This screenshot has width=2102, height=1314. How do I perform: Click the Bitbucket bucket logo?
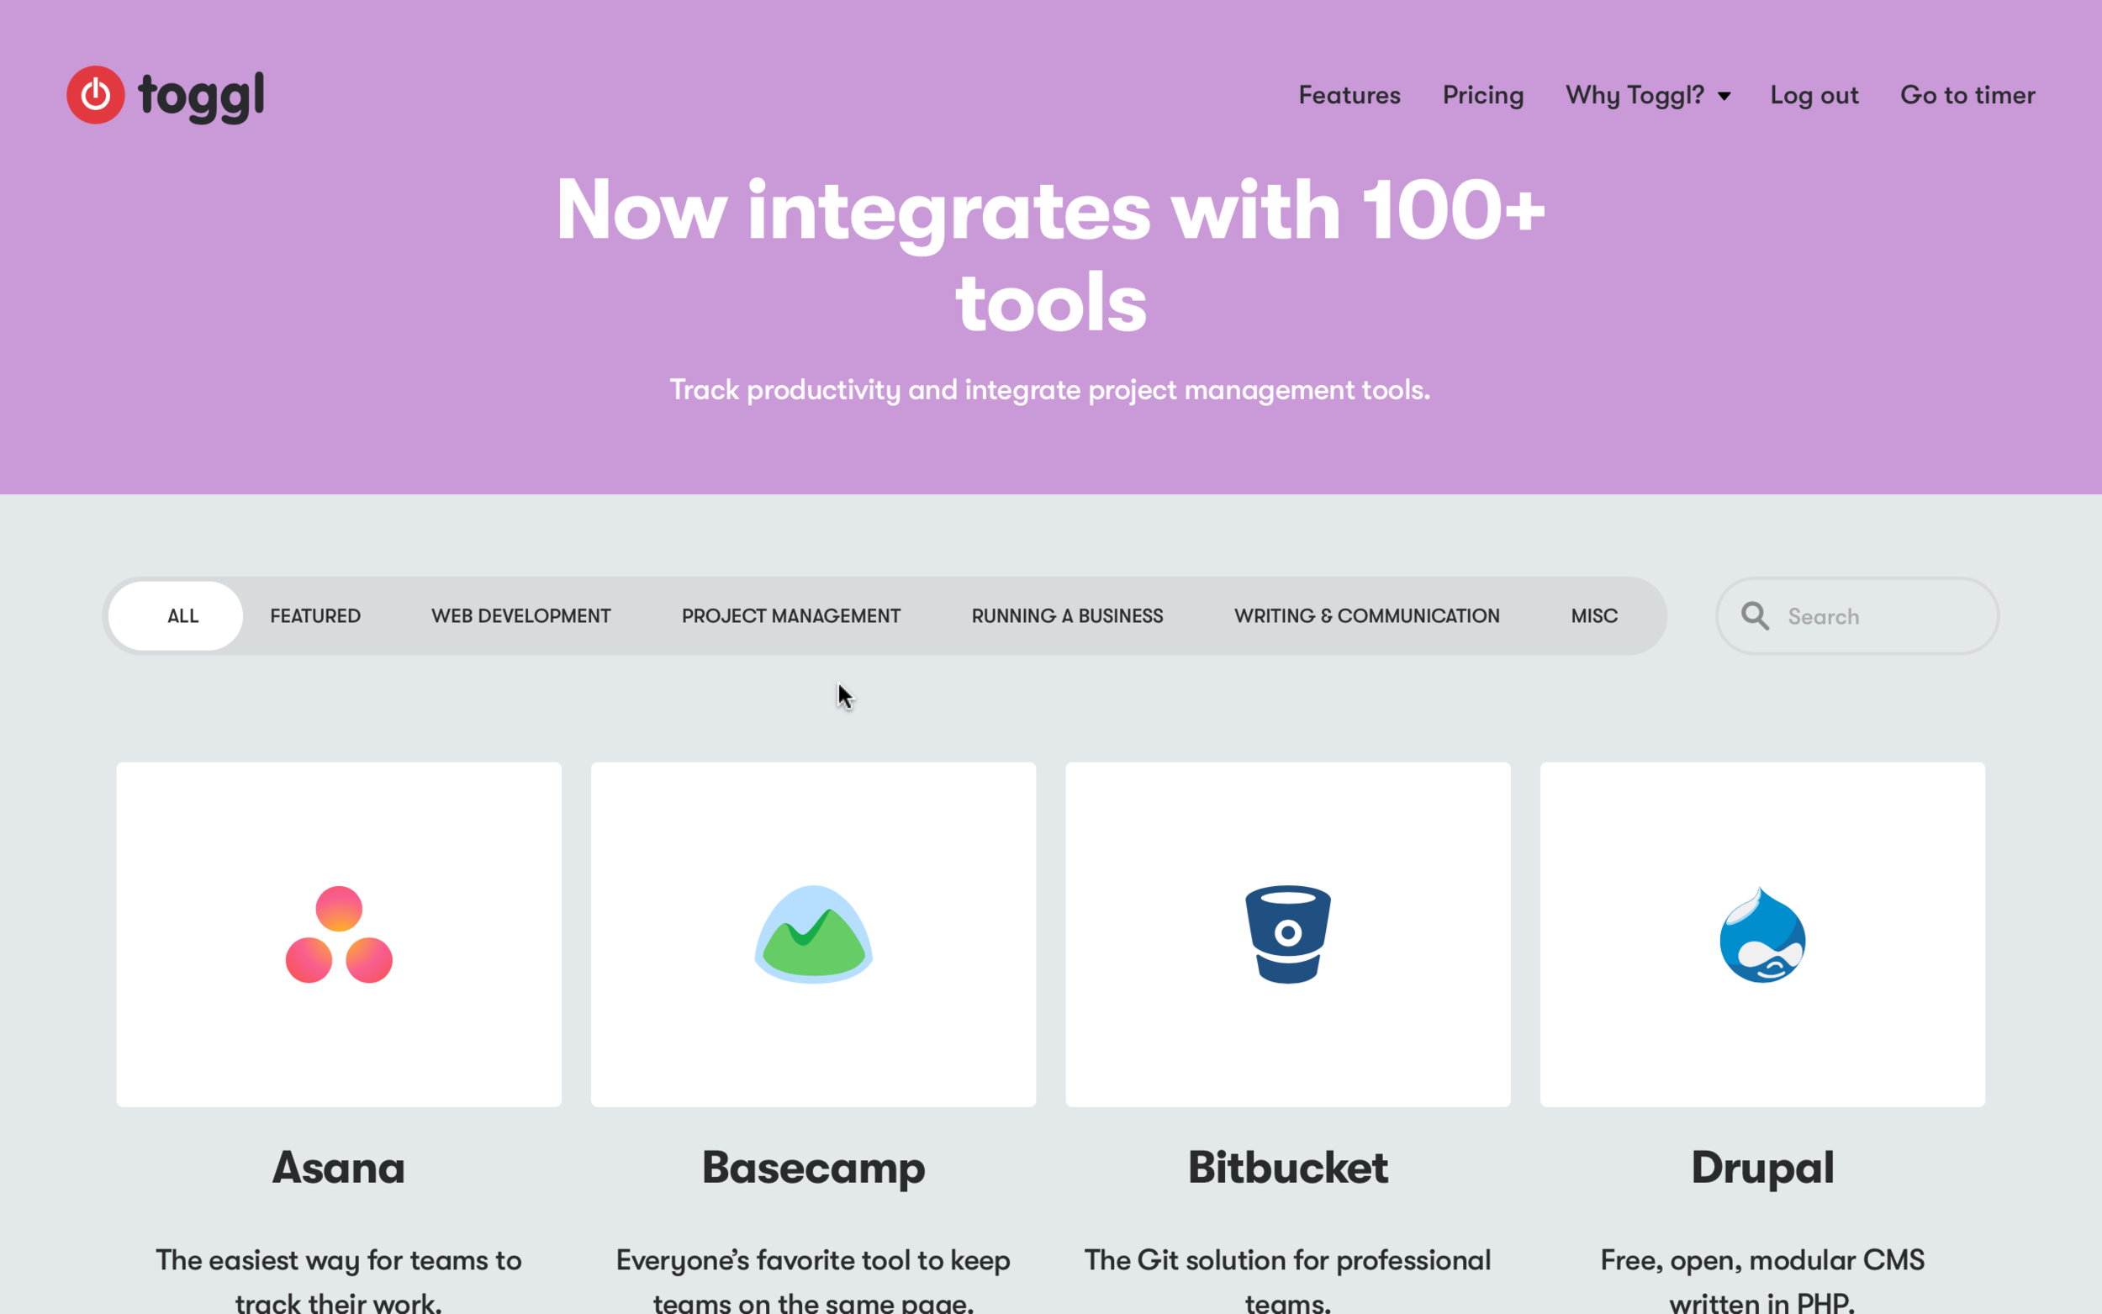click(x=1288, y=934)
